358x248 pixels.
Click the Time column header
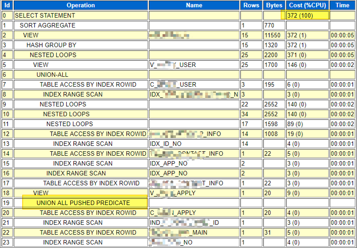pyautogui.click(x=342, y=5)
